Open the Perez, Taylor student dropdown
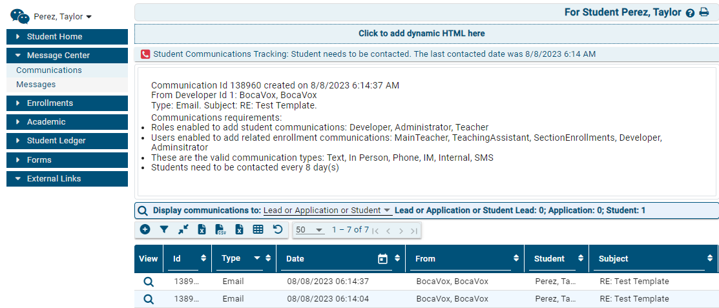The image size is (719, 308). [x=63, y=17]
